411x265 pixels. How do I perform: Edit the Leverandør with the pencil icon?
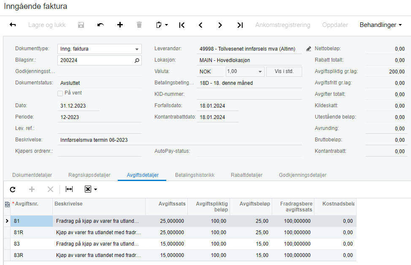[x=308, y=49]
